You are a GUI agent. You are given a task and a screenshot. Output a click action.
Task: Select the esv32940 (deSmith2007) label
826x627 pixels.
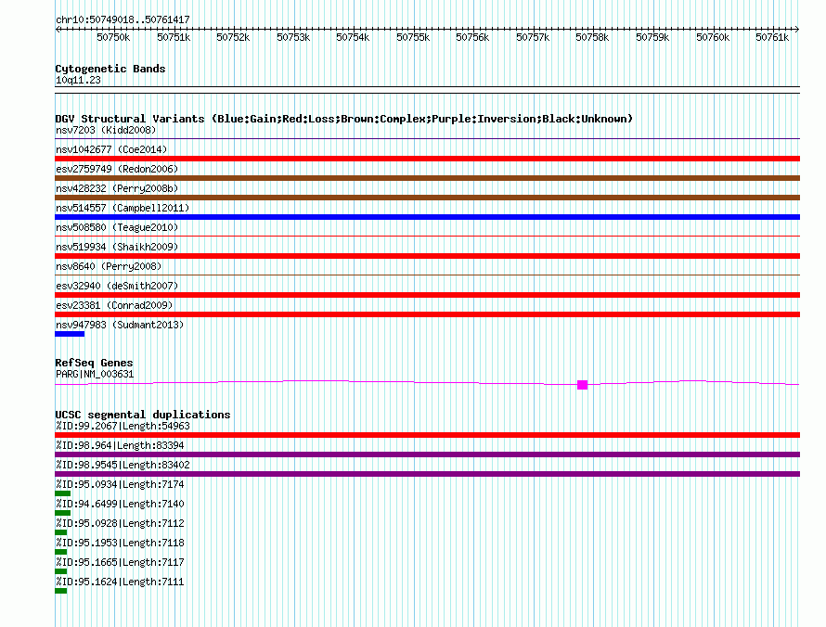pos(117,286)
